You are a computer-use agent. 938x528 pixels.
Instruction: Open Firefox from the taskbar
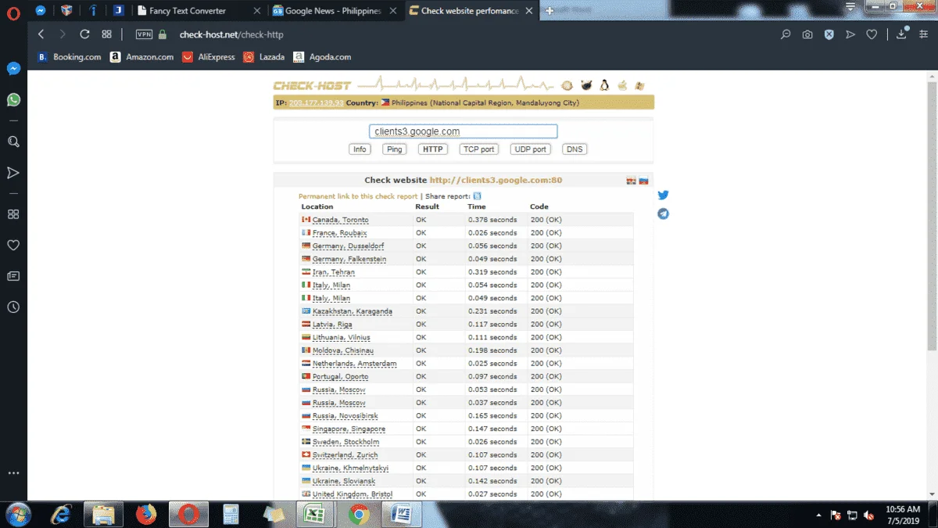click(x=145, y=514)
